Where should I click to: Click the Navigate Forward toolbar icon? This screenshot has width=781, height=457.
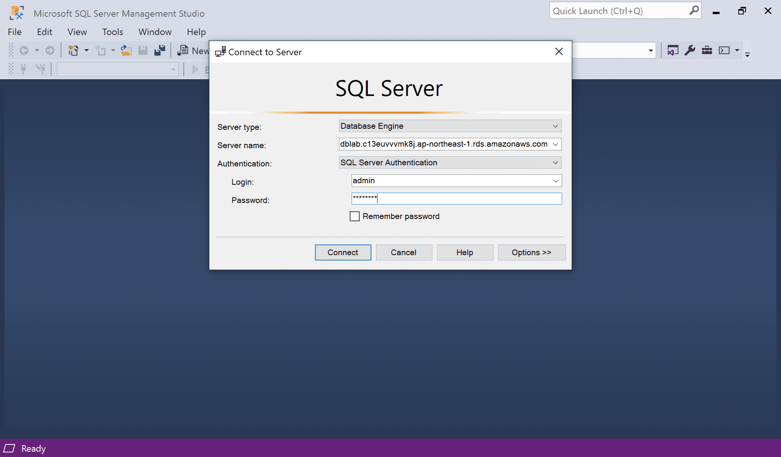[x=50, y=50]
